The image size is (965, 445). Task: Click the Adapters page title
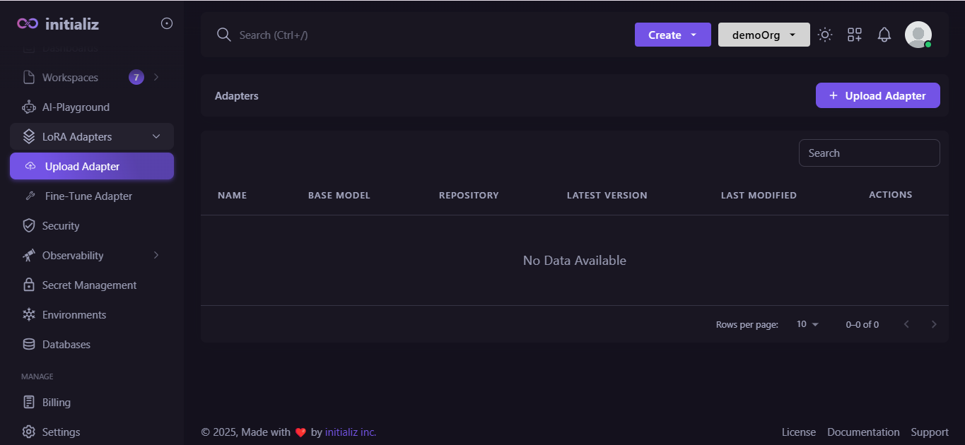[237, 96]
